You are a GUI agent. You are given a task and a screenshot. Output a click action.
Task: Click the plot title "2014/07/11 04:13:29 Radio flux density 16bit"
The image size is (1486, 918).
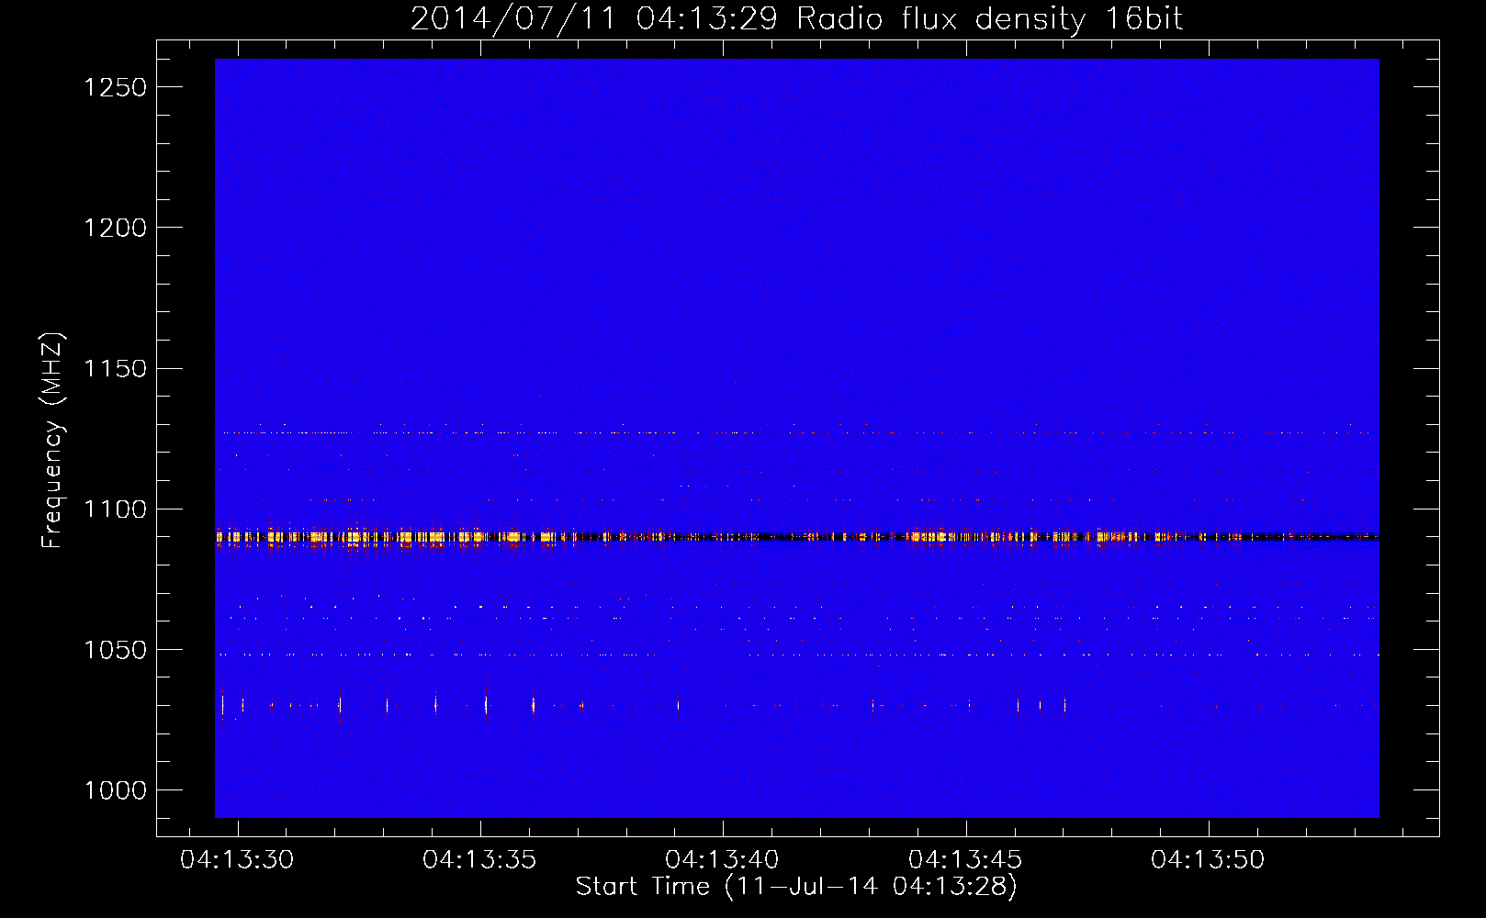click(x=796, y=18)
